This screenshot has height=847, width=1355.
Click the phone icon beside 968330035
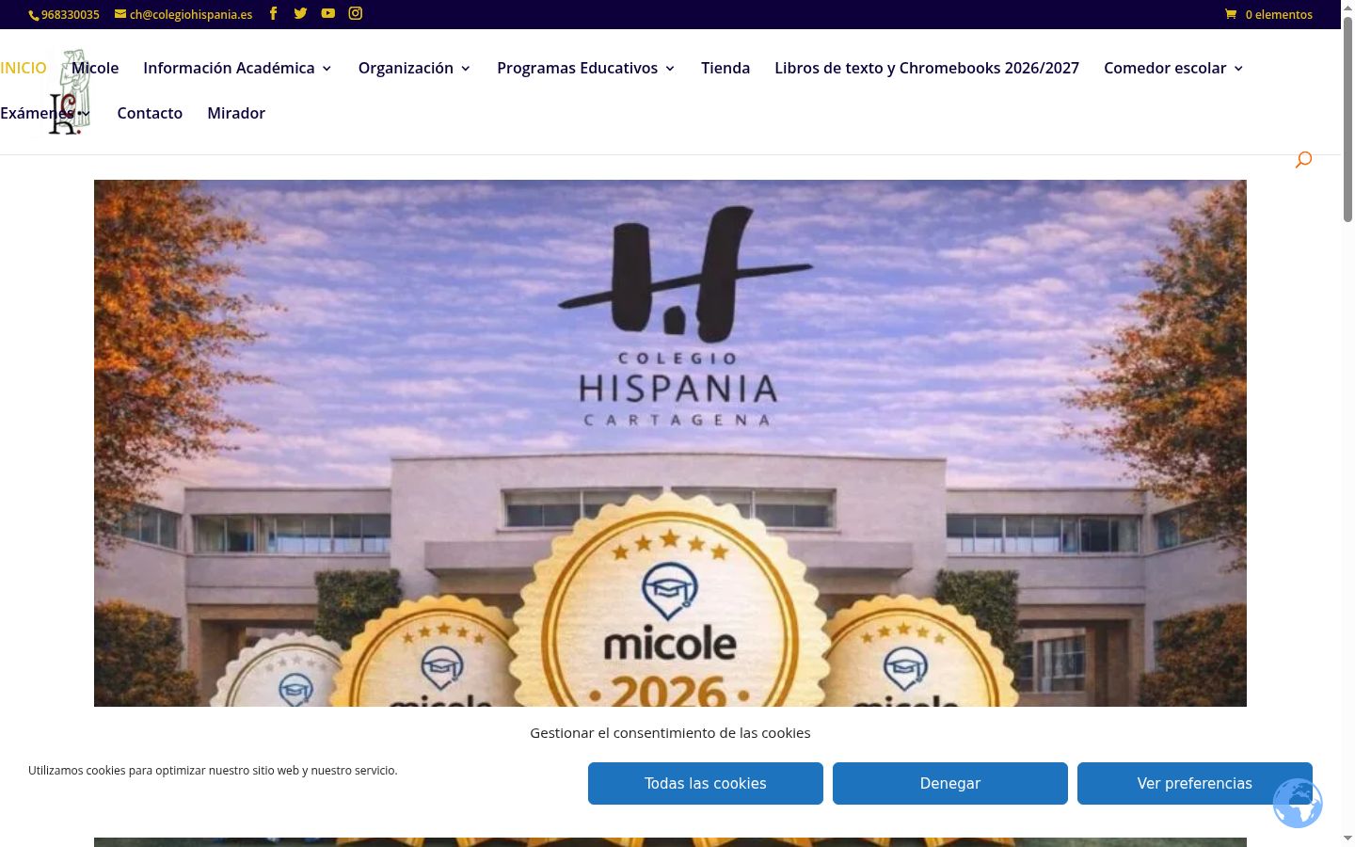coord(34,15)
